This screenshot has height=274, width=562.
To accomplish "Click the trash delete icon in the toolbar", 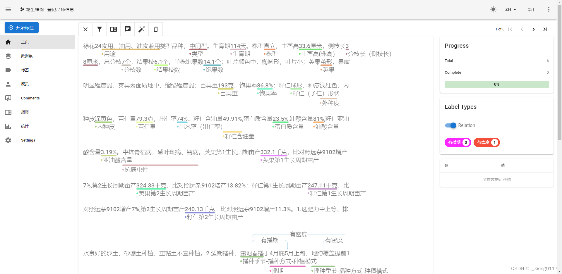I will click(155, 29).
